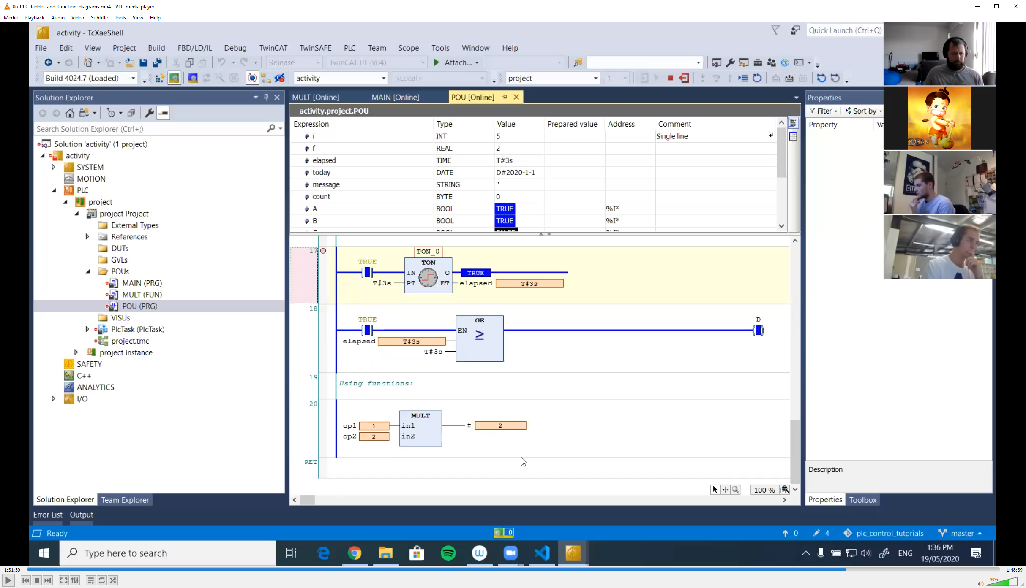Toggle breakpoint on network 17
Image resolution: width=1026 pixels, height=588 pixels.
[323, 251]
